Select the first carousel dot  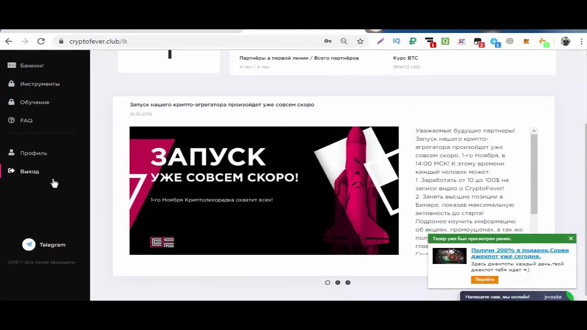click(x=327, y=282)
